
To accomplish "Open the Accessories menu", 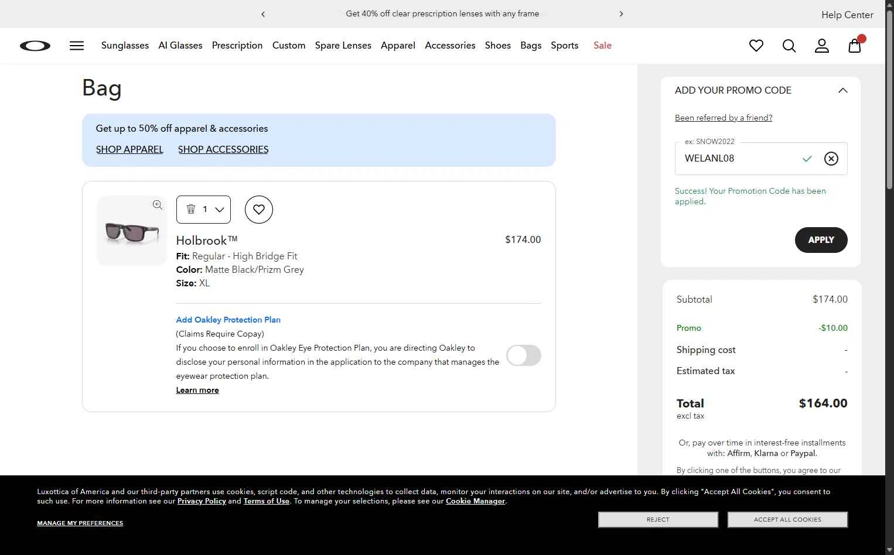I will (450, 46).
